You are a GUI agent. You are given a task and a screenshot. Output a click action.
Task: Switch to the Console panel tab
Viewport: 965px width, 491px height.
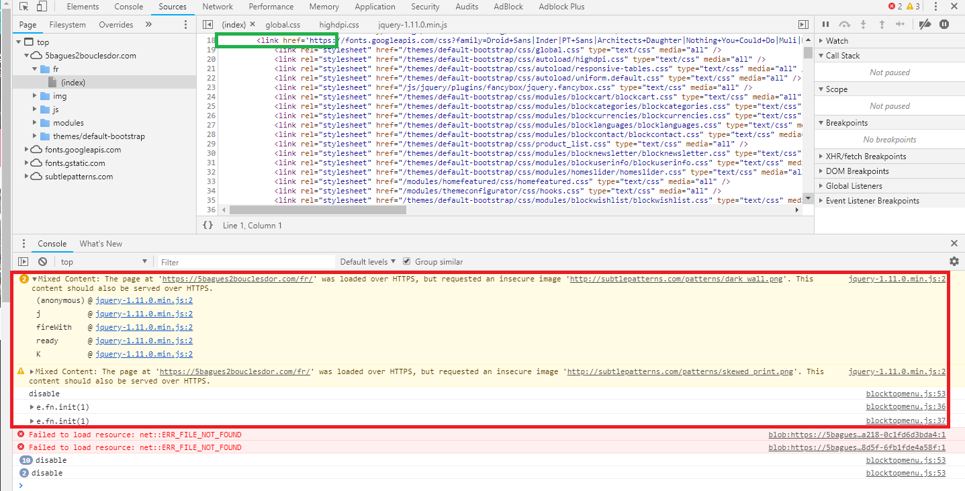[129, 7]
